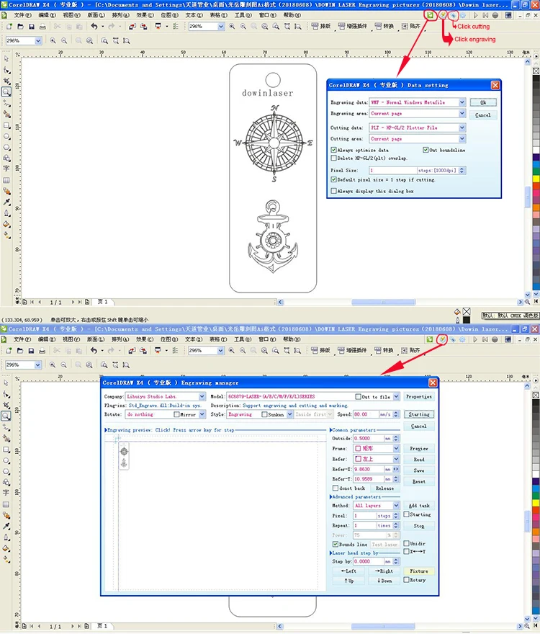Screen dimensions: 540x634
Task: Click the Save icon in upper window toolbar
Action: coord(33,27)
